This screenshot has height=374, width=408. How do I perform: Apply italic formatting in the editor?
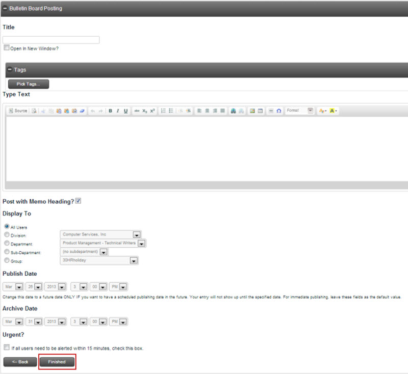pos(118,111)
